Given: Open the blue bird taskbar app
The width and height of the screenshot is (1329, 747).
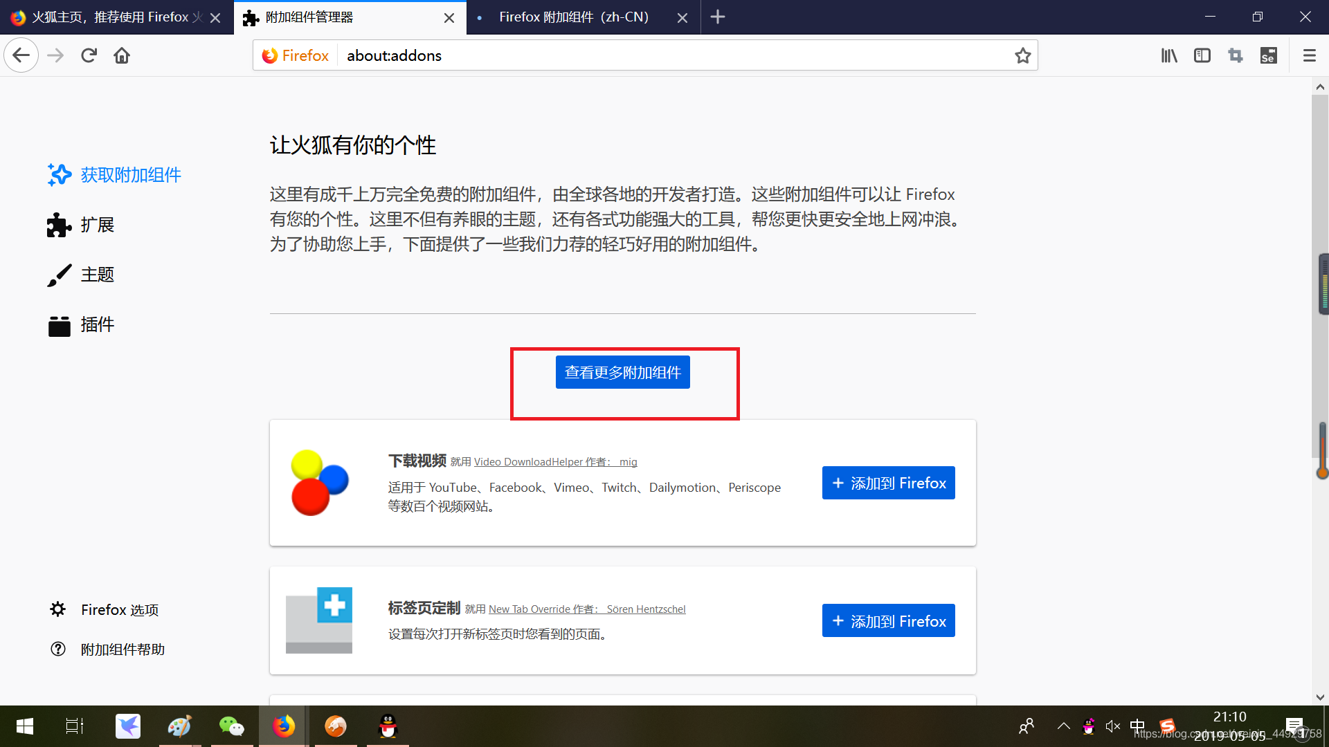Looking at the screenshot, I should point(128,726).
